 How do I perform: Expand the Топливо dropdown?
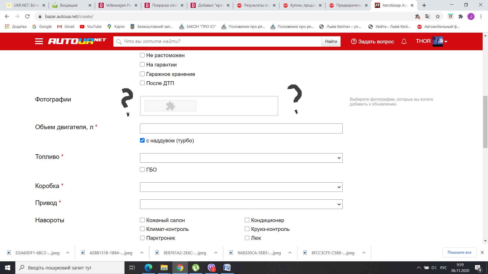pos(241,158)
